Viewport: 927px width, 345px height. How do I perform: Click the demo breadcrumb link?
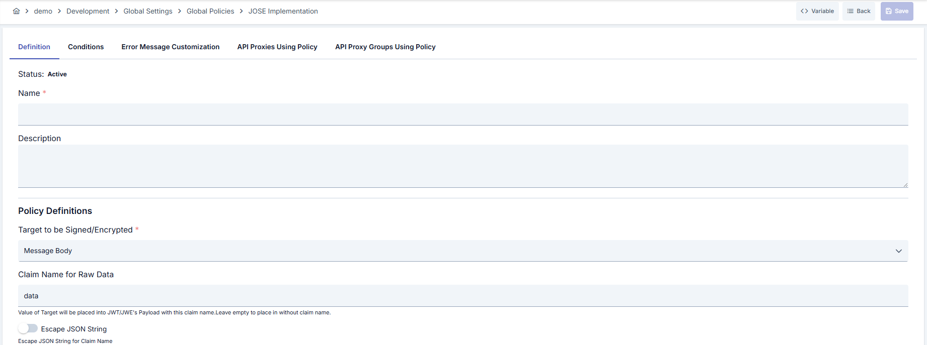(43, 11)
